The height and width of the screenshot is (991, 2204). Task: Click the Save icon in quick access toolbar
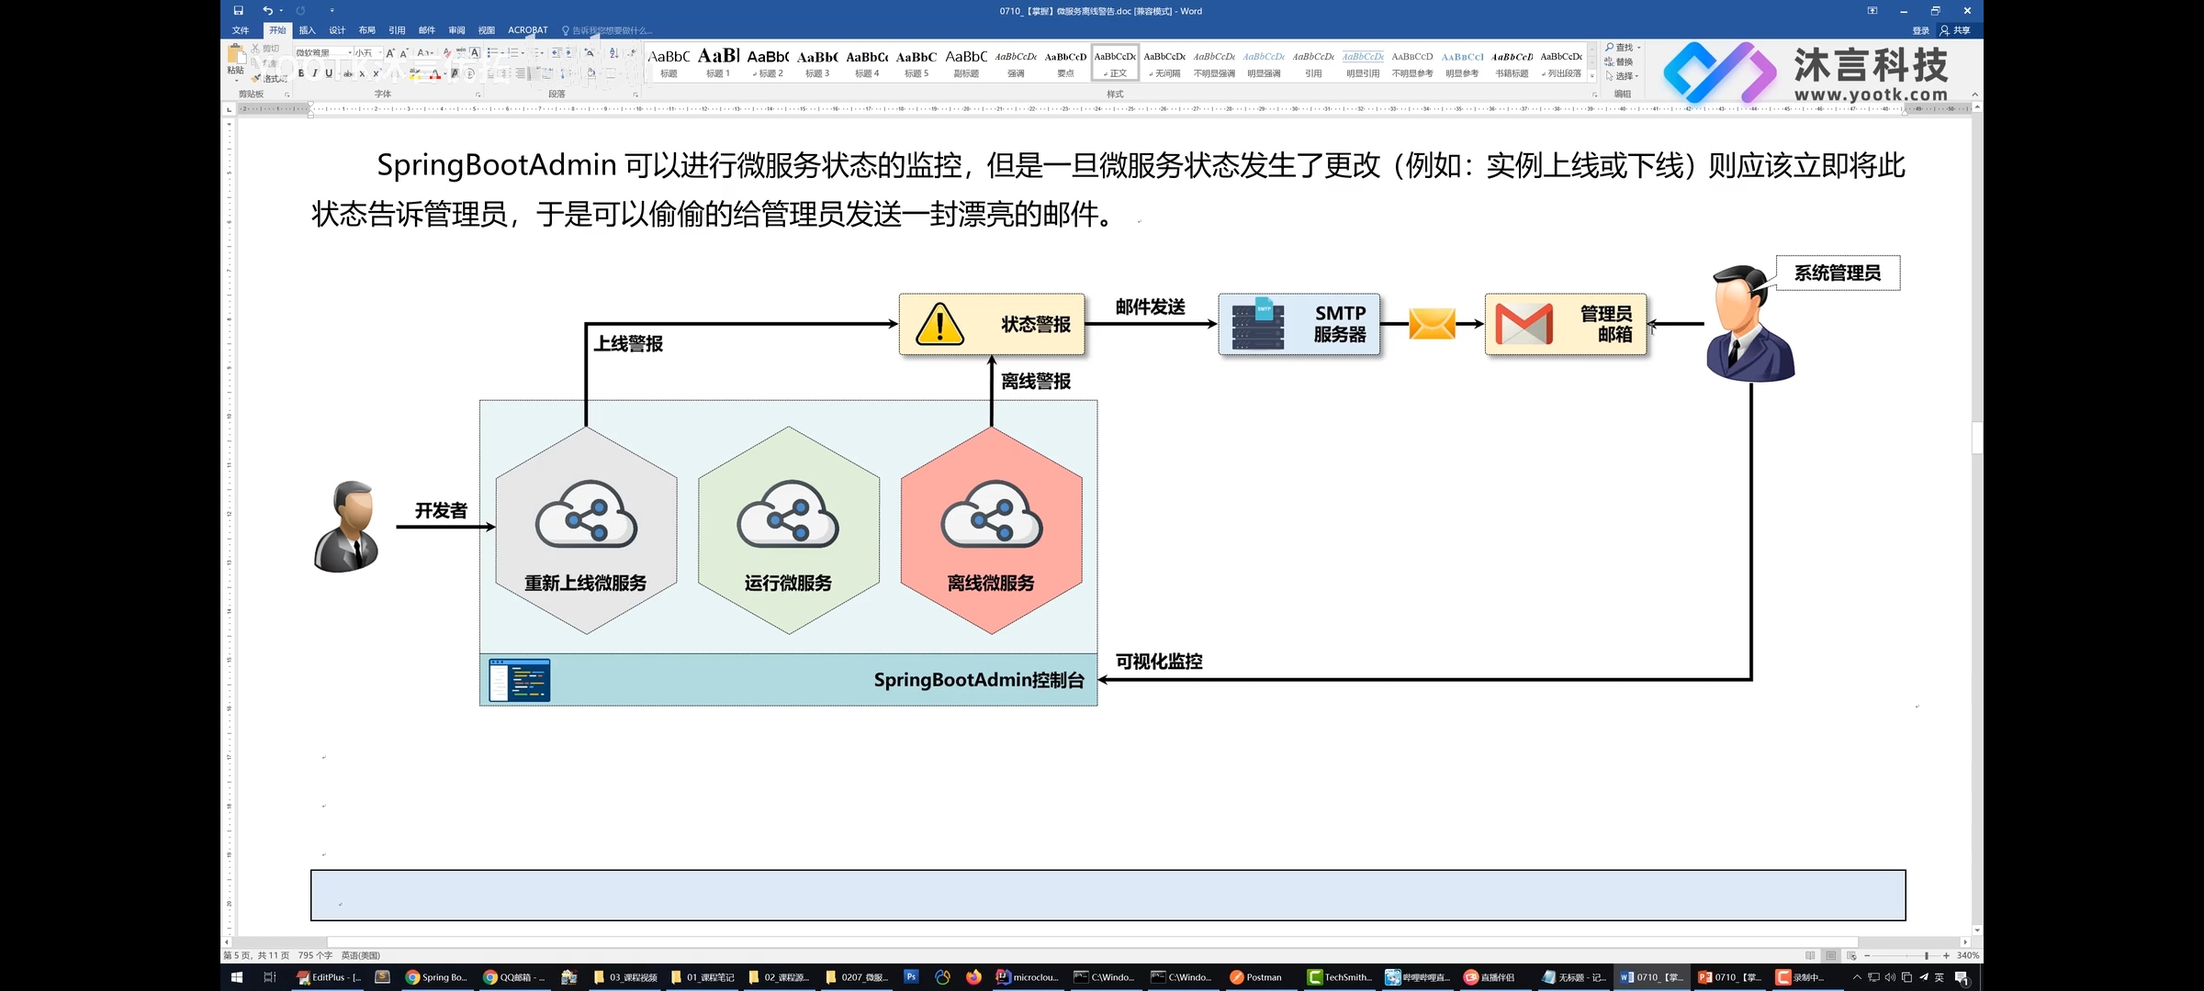coord(238,11)
